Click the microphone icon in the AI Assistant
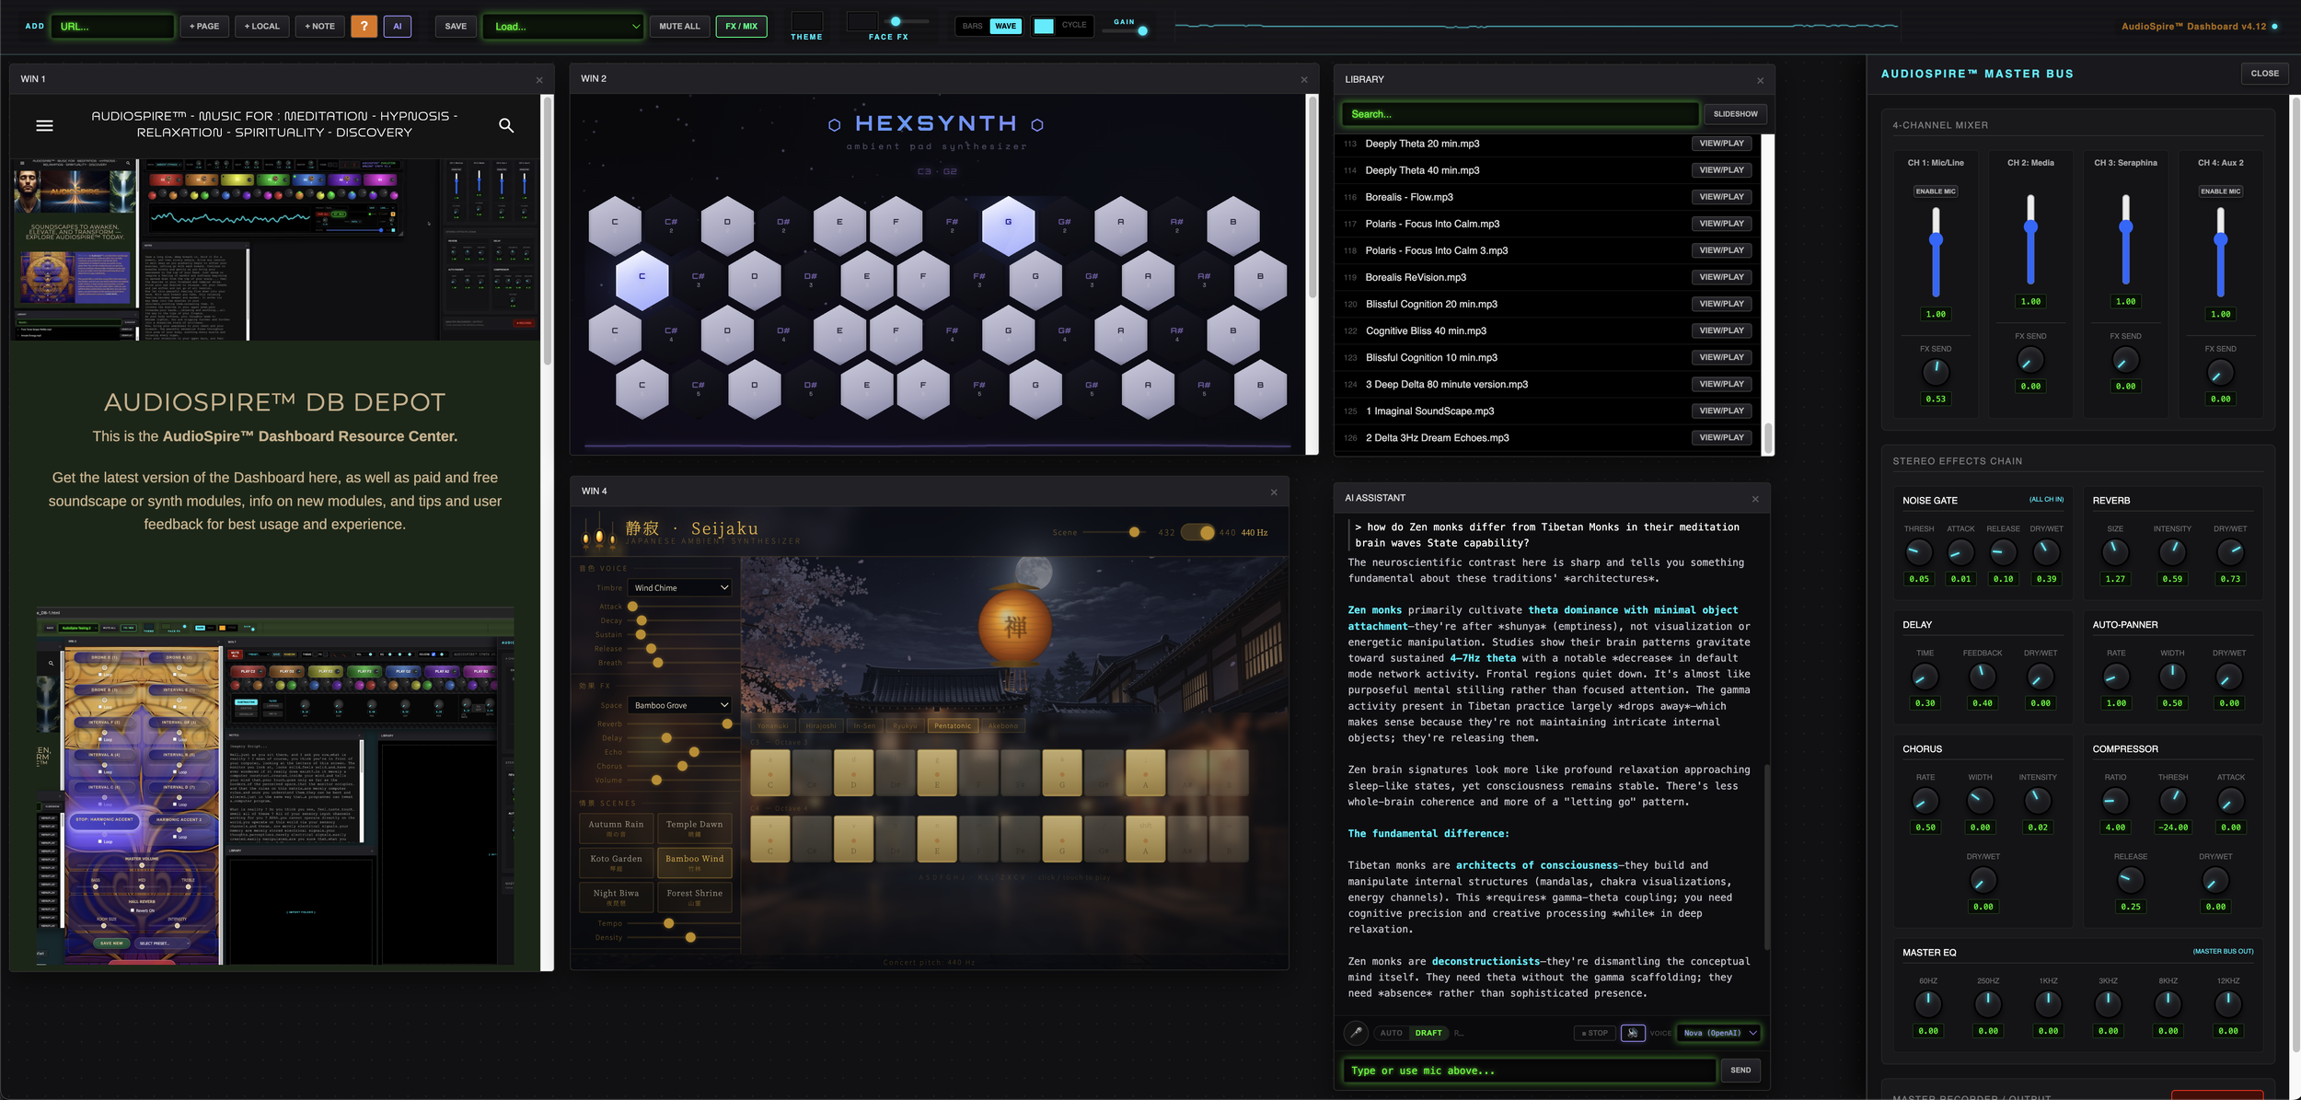This screenshot has width=2301, height=1100. 1356,1033
